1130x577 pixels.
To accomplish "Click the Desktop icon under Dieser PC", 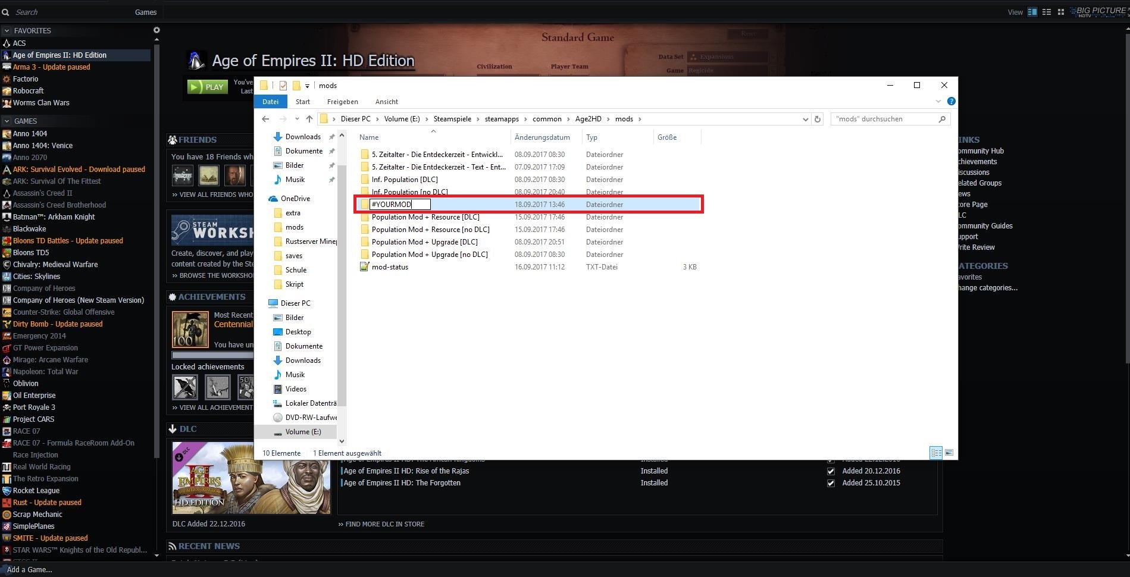I will [x=277, y=332].
